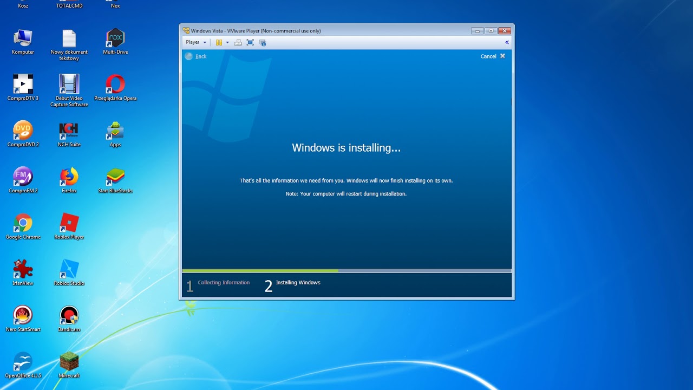This screenshot has height=390, width=693.
Task: Open the Player menu in VMware
Action: point(195,42)
